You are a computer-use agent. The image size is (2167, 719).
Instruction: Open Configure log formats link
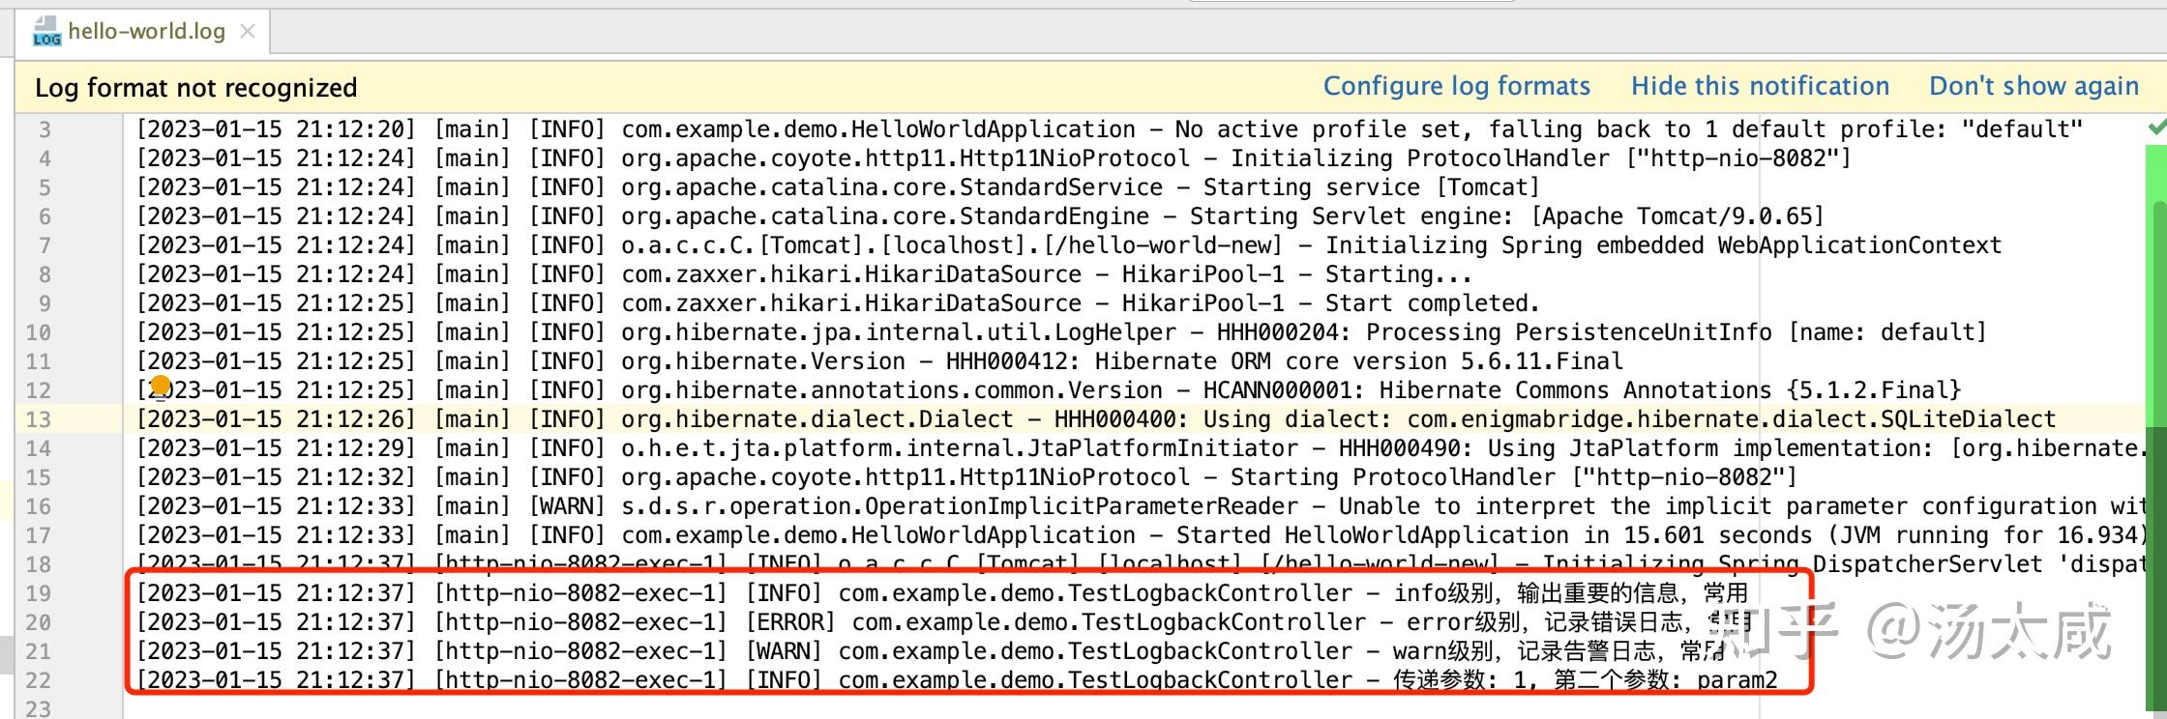coord(1456,86)
